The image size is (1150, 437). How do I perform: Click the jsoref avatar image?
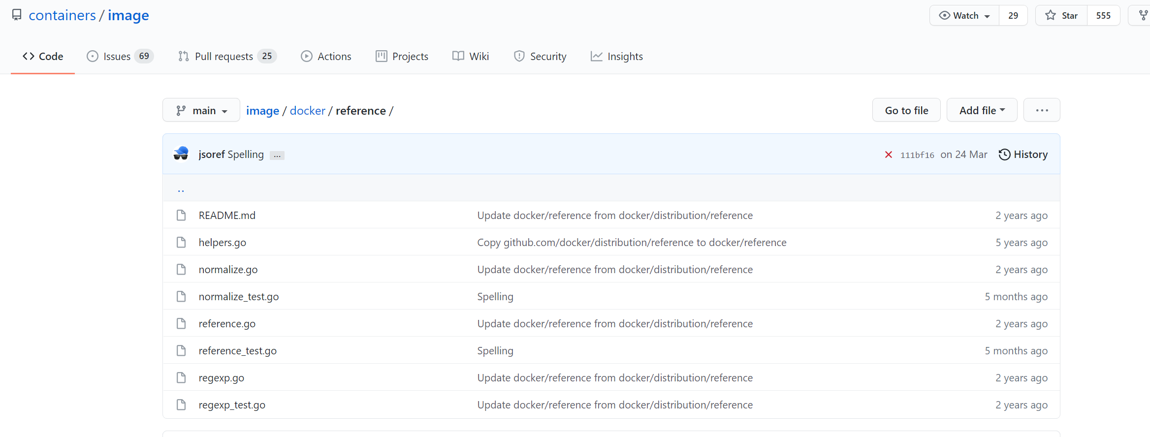(x=181, y=154)
